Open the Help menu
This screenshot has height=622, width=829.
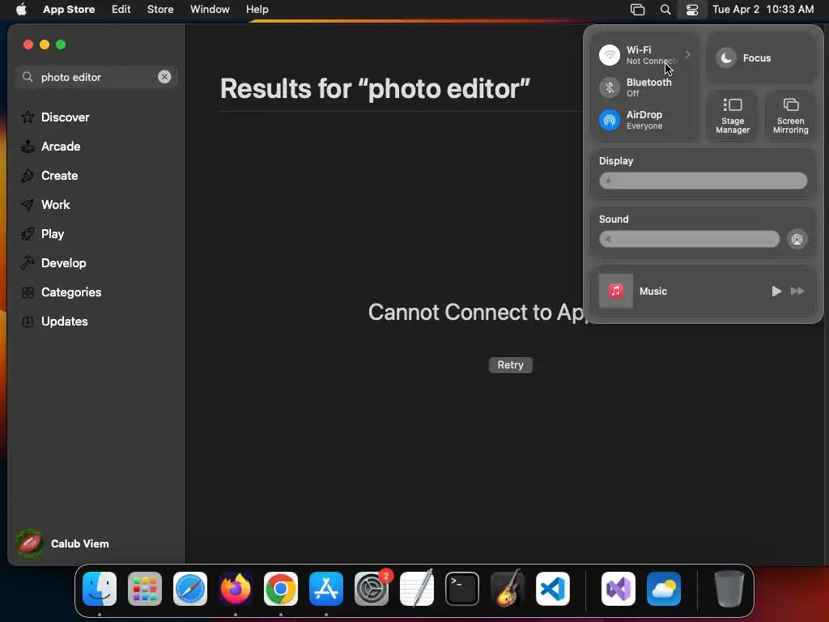pos(257,10)
